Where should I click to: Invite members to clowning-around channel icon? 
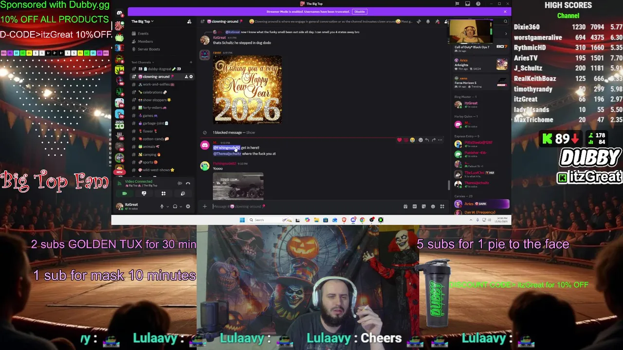pos(186,77)
